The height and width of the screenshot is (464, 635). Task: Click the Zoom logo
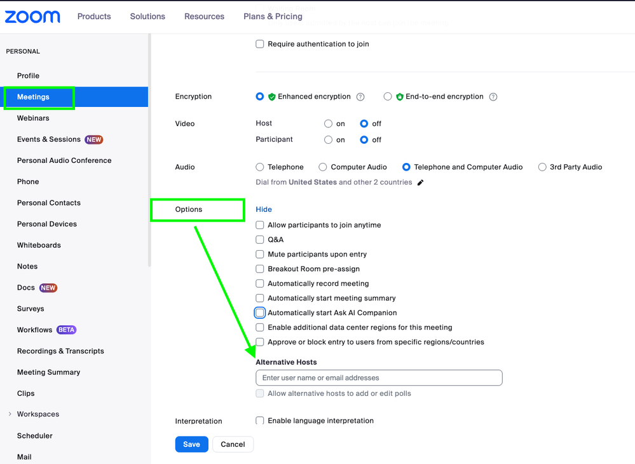coord(32,17)
